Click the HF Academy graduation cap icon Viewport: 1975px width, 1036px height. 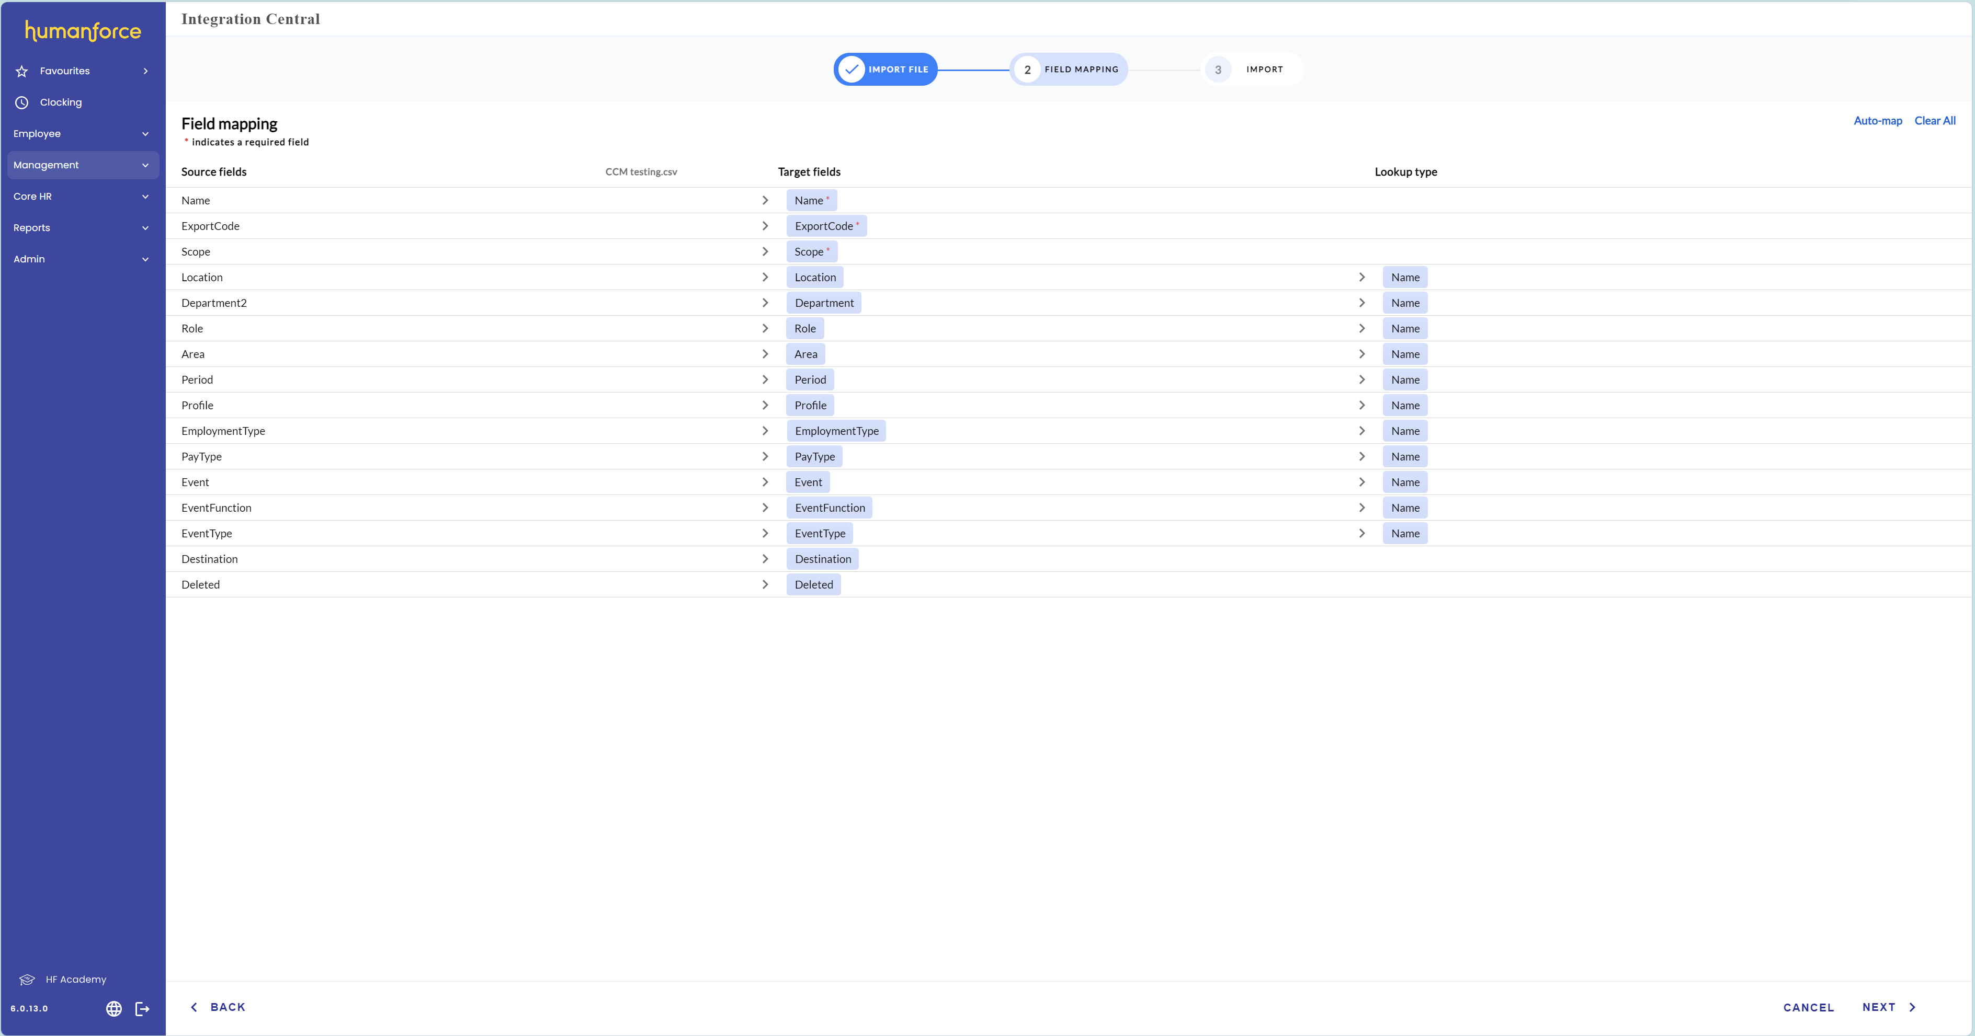click(27, 980)
